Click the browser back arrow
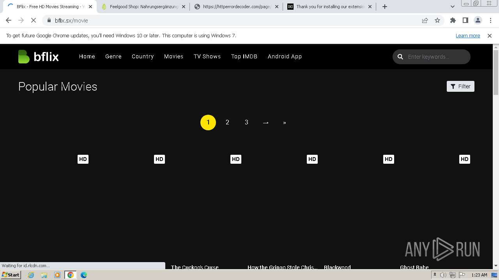This screenshot has height=280, width=499. (x=9, y=21)
